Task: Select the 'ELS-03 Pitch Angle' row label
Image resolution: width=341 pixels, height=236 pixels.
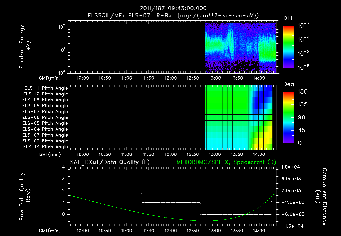Action: tap(45, 135)
